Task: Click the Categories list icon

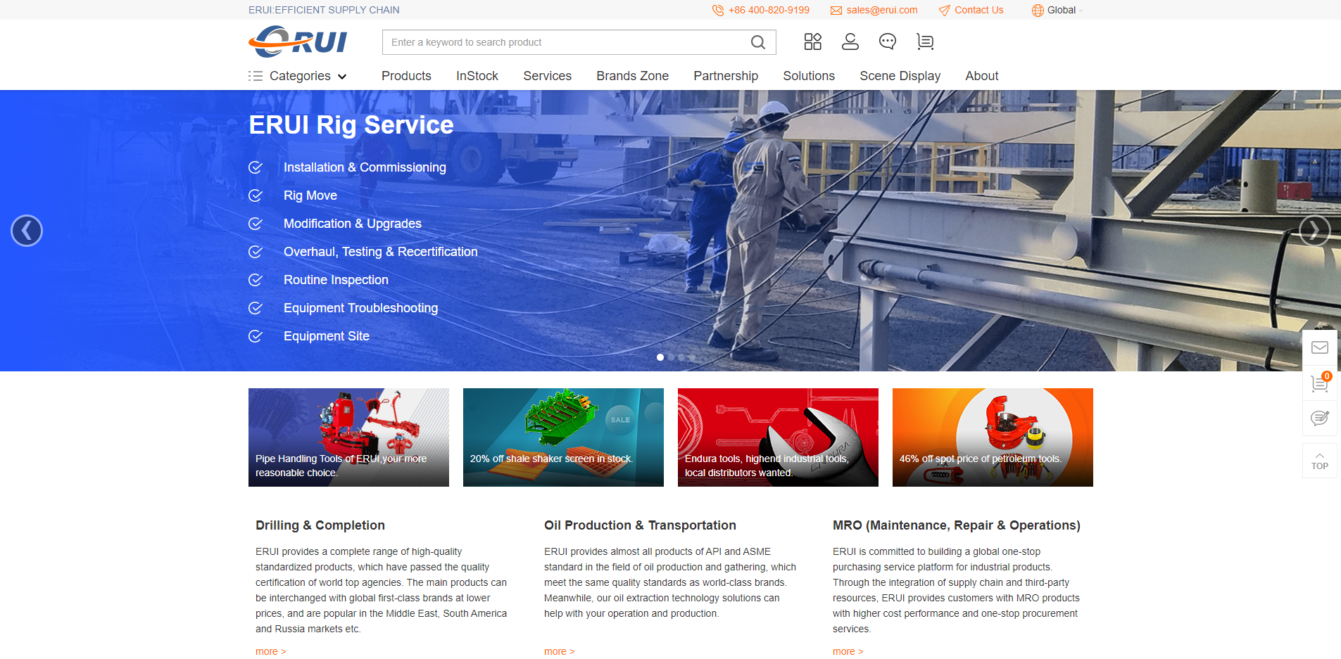Action: [256, 76]
